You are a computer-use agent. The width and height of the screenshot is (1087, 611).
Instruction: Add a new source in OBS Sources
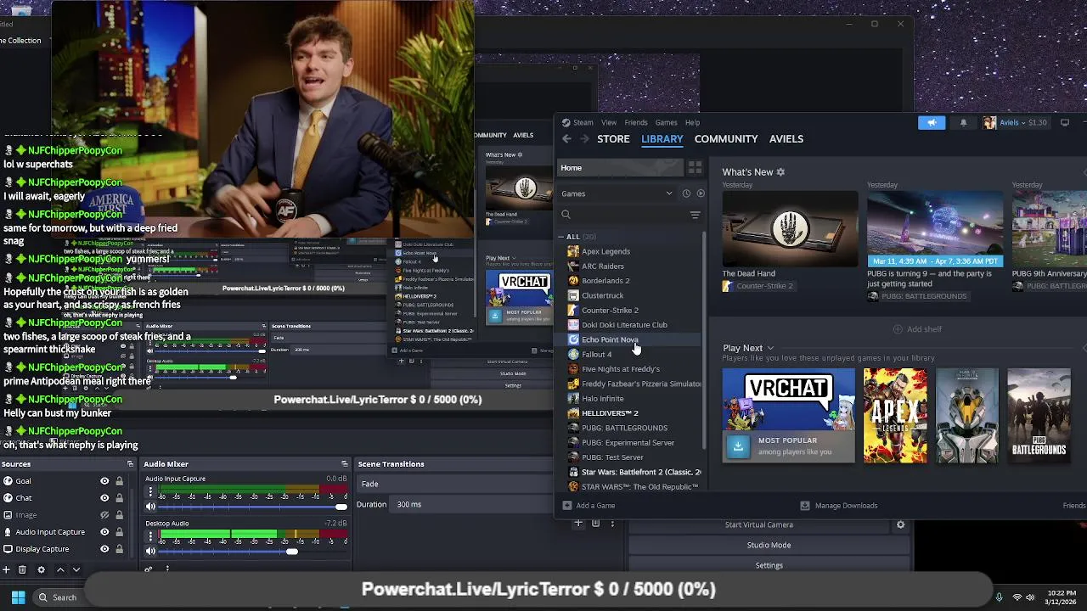coord(6,570)
